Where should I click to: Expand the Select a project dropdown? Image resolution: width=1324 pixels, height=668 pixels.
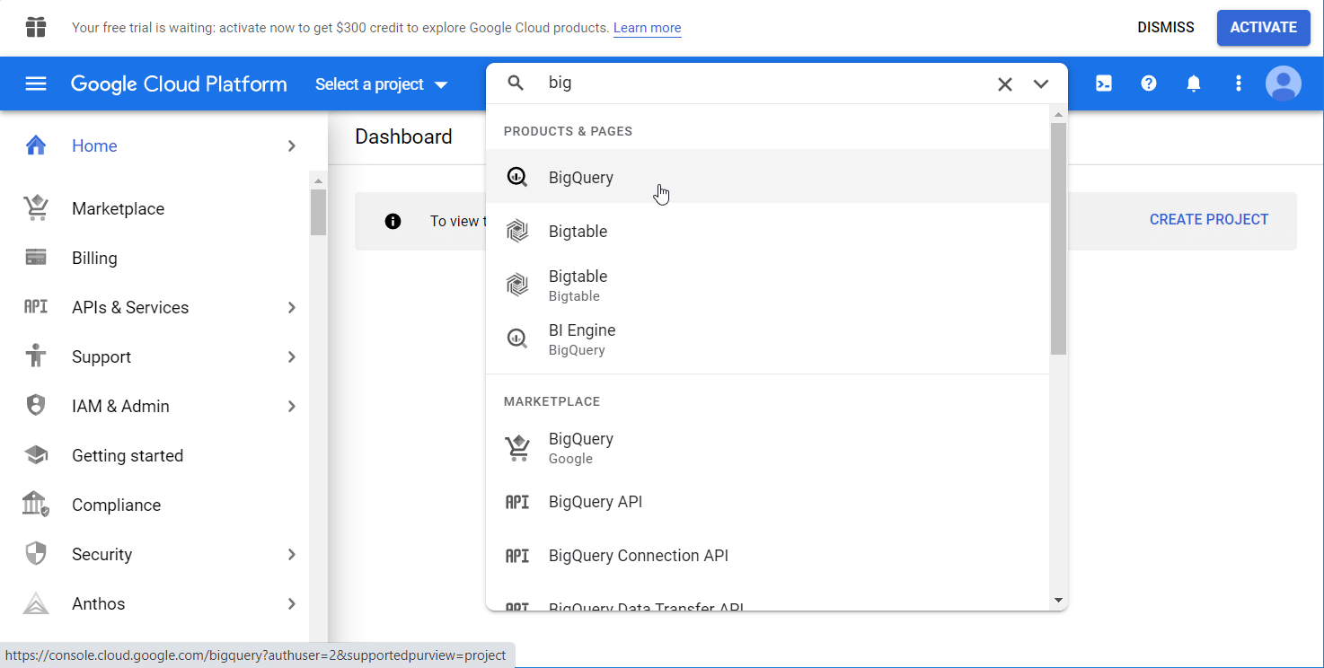pyautogui.click(x=381, y=84)
